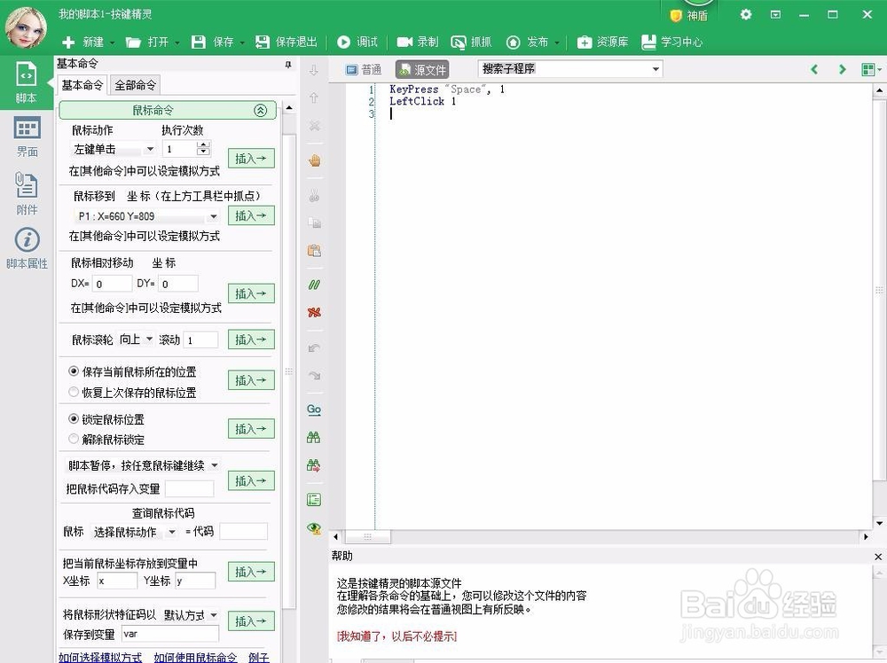Open the 资源库 toolbar item
The width and height of the screenshot is (887, 663).
[x=602, y=42]
